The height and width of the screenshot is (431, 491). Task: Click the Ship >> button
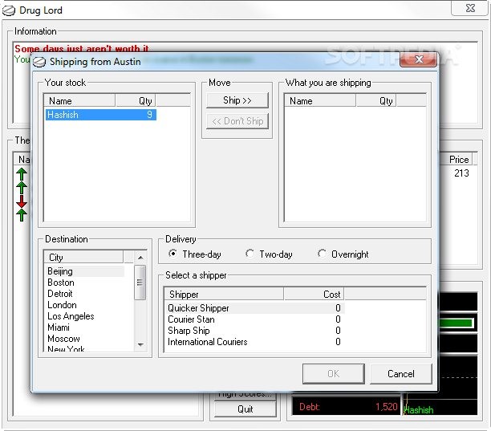237,100
